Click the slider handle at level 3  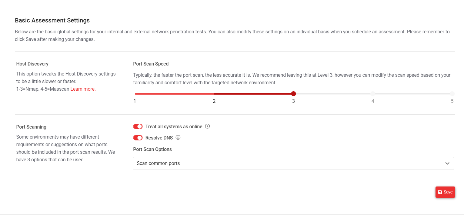(x=293, y=94)
